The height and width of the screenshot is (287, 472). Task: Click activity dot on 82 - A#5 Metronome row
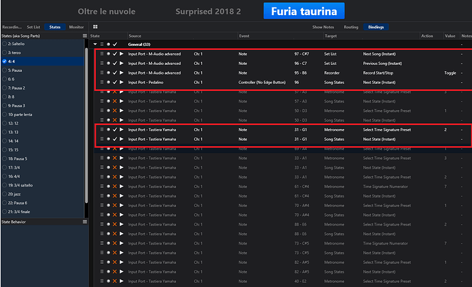tap(108, 262)
